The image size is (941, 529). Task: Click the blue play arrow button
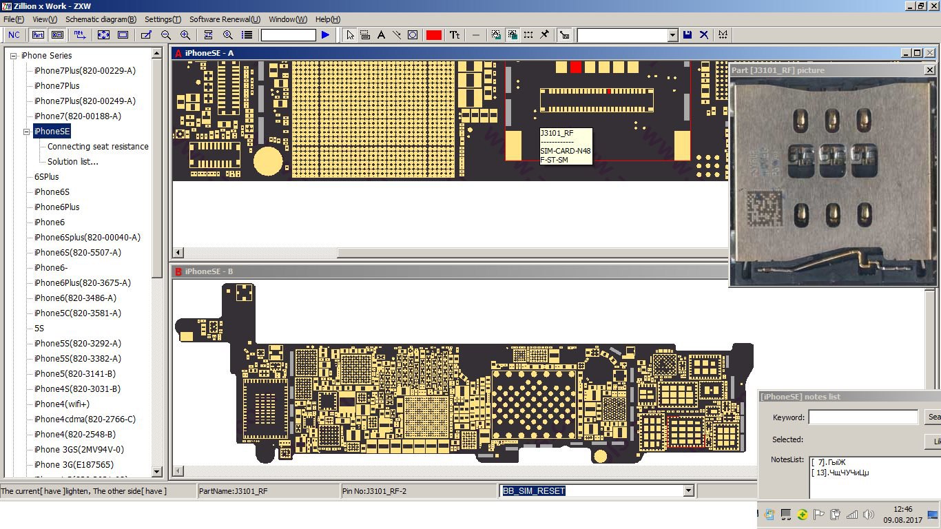click(x=326, y=34)
